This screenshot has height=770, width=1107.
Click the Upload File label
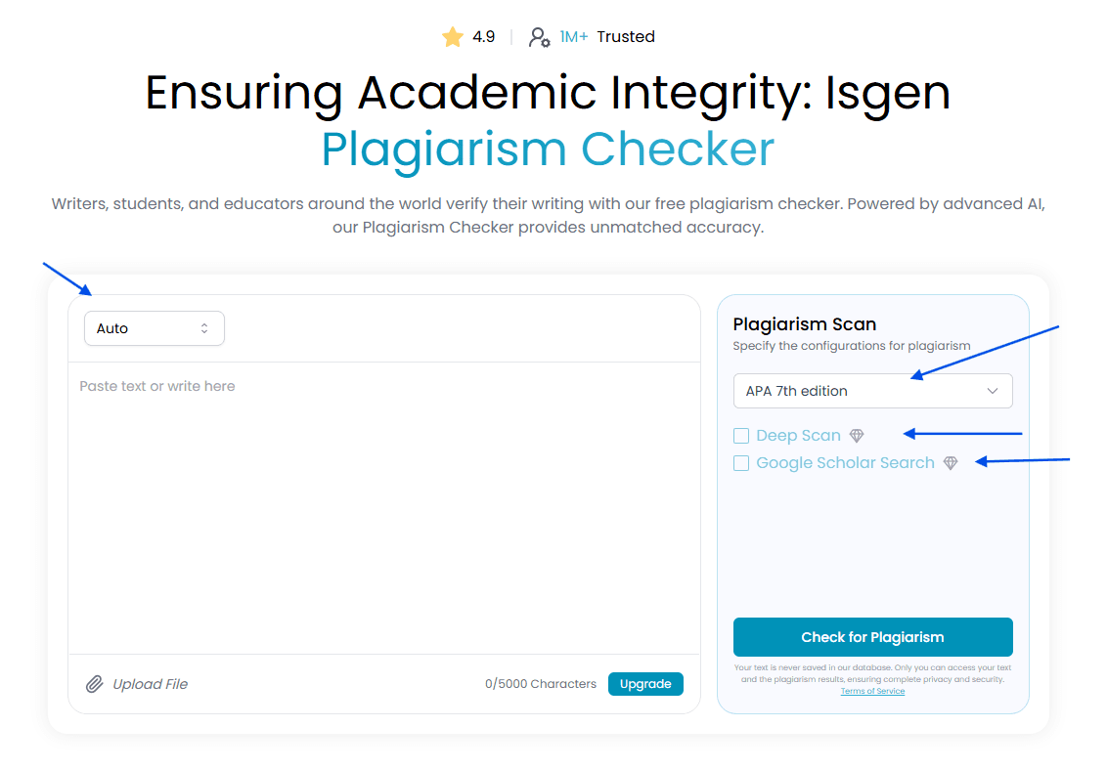coord(151,684)
